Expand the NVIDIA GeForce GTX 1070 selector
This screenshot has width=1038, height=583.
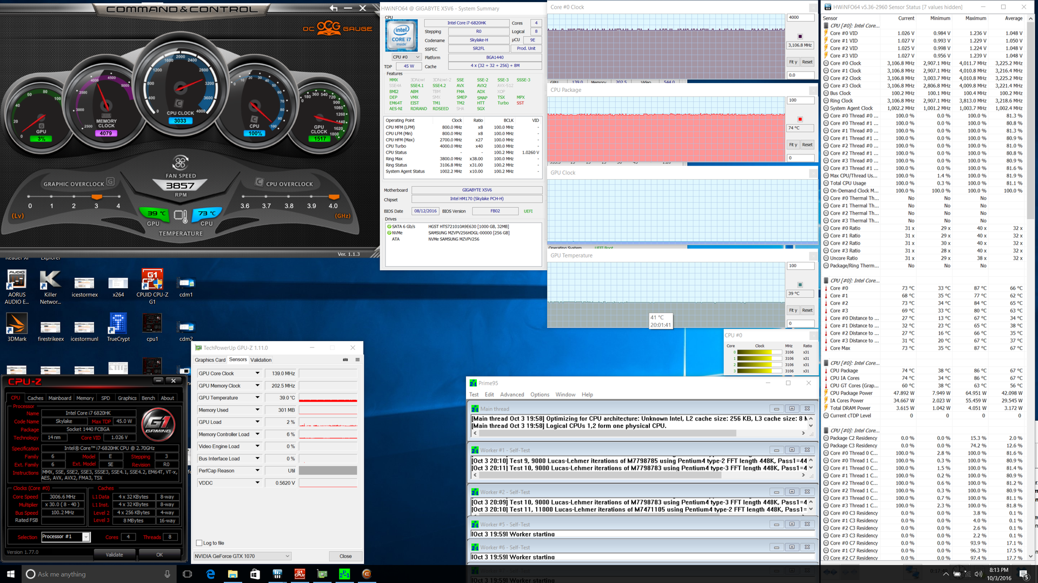point(287,556)
